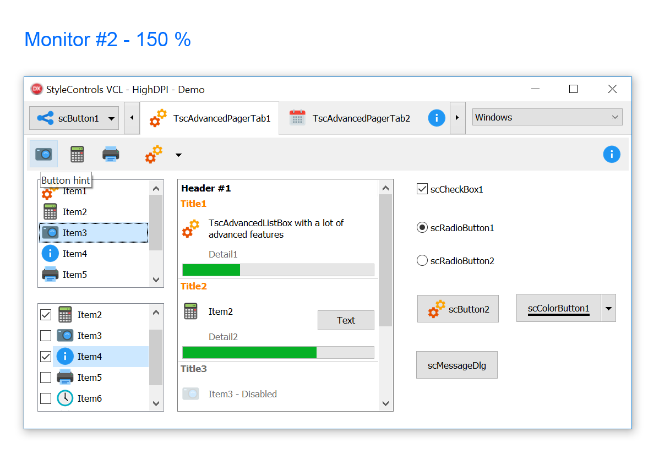Click the printer icon of Item5 in top list
This screenshot has width=659, height=454.
pos(50,274)
